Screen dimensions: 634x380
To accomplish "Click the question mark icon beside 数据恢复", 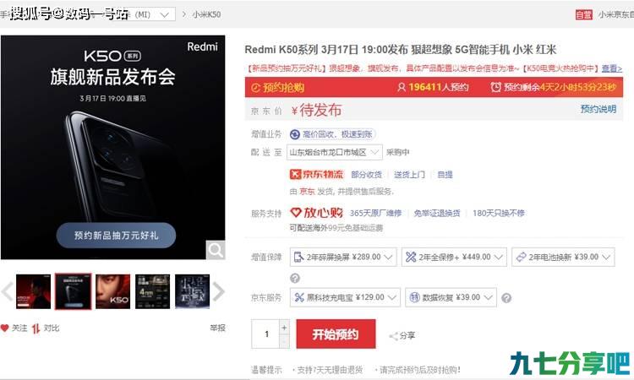I will 506,298.
